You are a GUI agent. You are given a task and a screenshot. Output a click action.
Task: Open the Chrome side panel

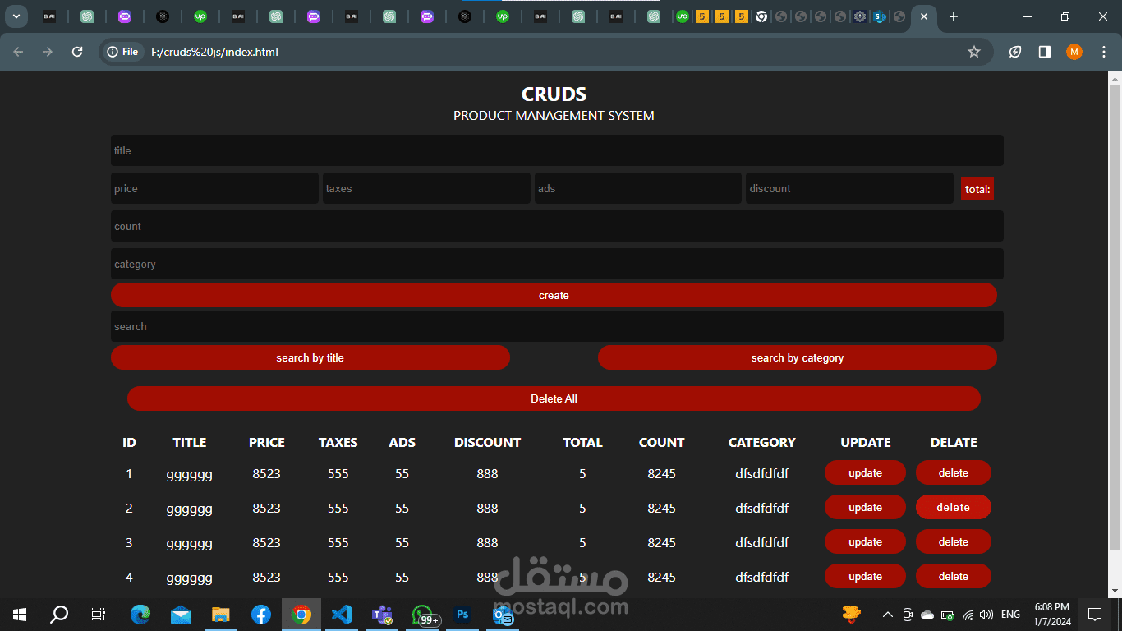point(1045,52)
